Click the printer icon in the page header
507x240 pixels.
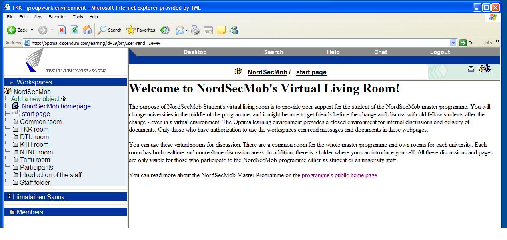pyautogui.click(x=471, y=69)
